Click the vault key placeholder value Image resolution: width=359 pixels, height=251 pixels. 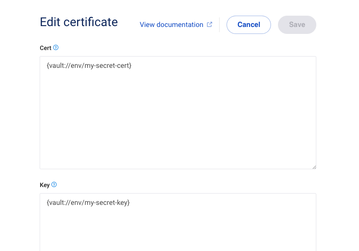(87, 202)
